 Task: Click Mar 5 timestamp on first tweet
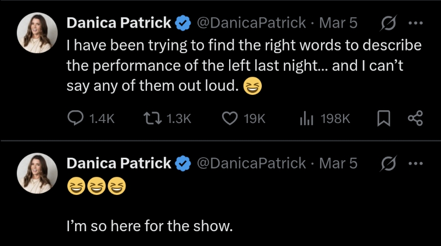click(x=338, y=23)
